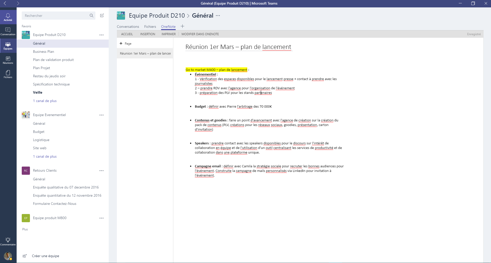
Task: Open the user profile avatar
Action: [x=8, y=256]
